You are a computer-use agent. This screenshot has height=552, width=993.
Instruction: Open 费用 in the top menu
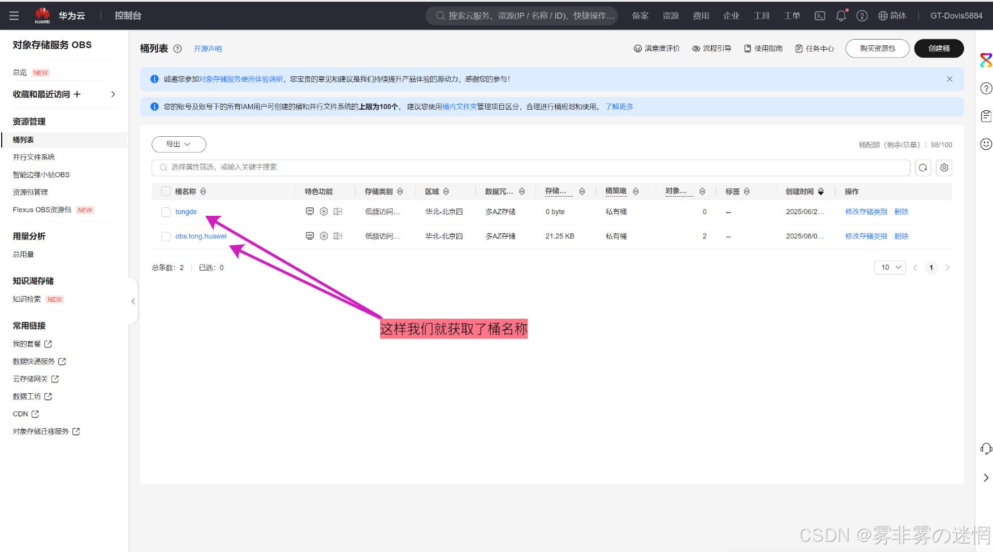point(701,16)
